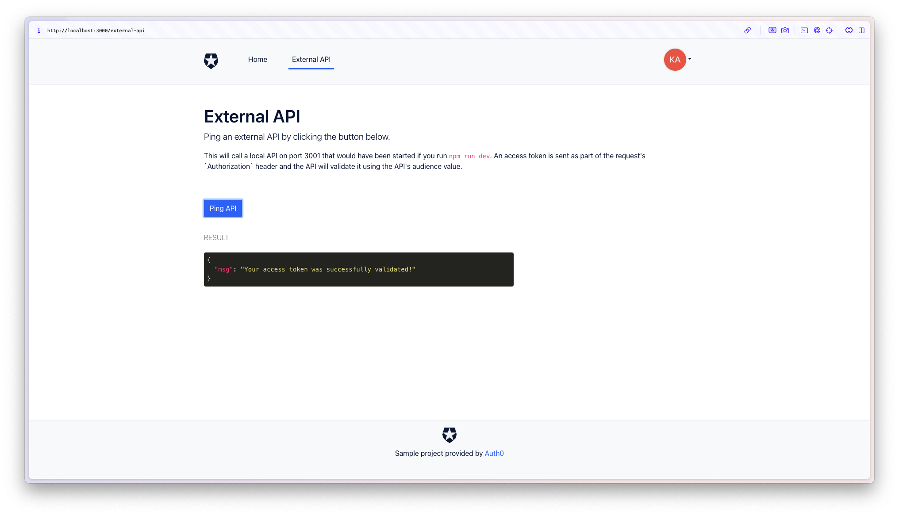Click the Auth0 shield logo in footer
This screenshot has width=899, height=516.
tap(449, 435)
